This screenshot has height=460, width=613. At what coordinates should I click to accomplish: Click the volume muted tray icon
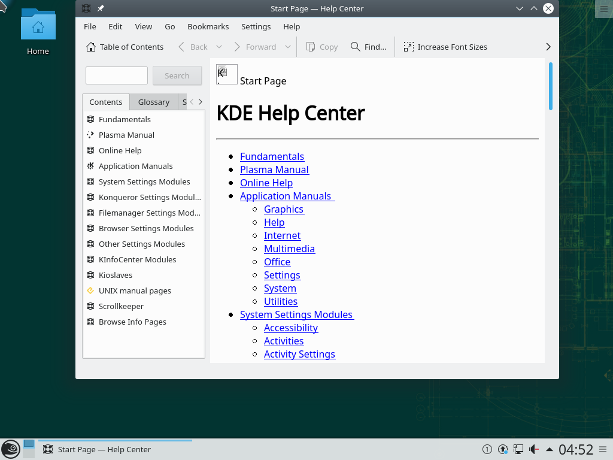click(x=533, y=449)
